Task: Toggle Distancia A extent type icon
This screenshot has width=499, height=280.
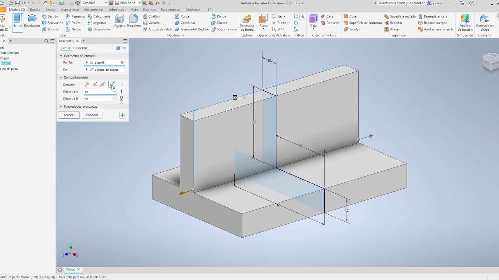Action: tap(122, 92)
